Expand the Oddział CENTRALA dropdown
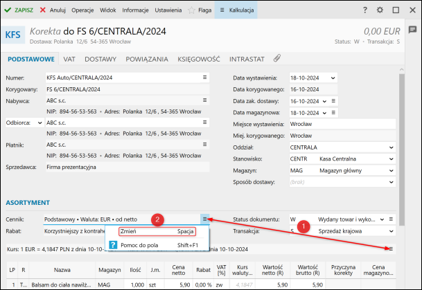 [x=392, y=147]
